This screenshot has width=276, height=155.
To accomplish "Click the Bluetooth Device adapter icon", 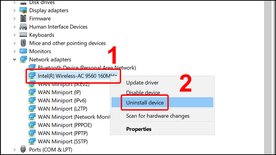I will (32, 68).
